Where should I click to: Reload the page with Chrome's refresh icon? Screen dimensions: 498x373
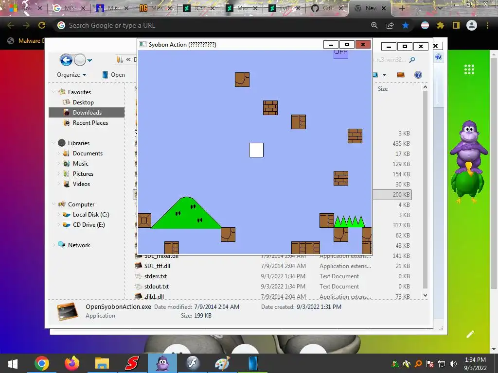[42, 25]
